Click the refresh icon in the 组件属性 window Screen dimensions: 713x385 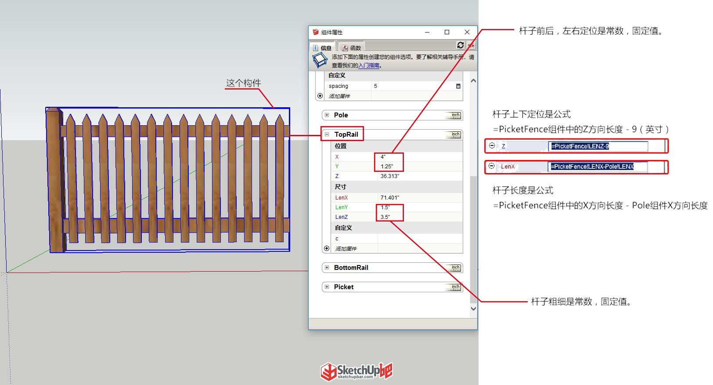(460, 45)
